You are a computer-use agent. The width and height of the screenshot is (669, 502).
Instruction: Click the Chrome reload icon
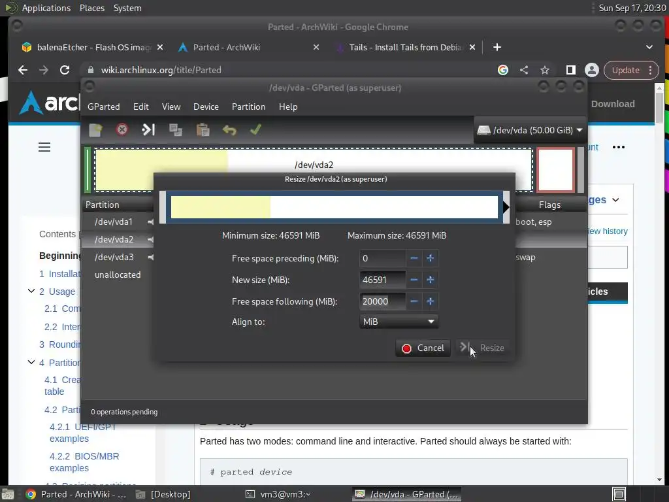click(x=65, y=70)
